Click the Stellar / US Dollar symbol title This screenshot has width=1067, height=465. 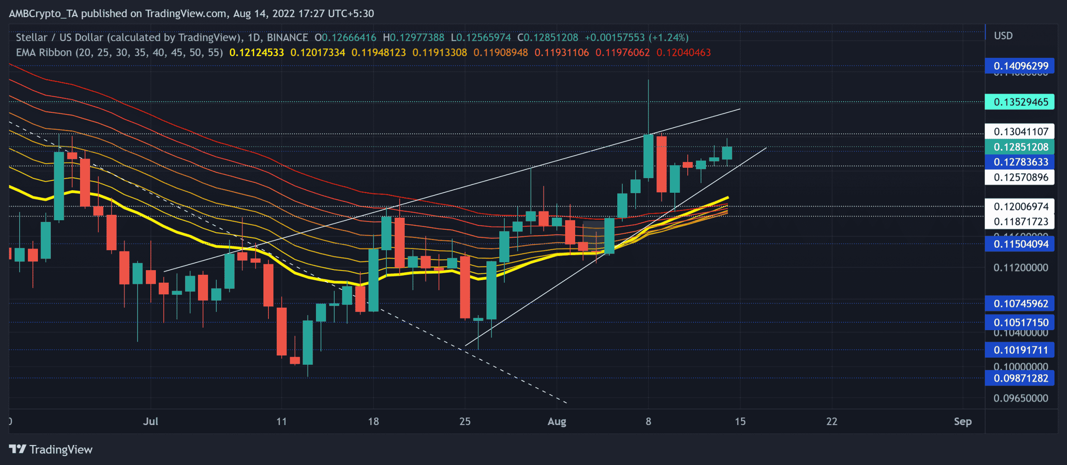click(128, 37)
